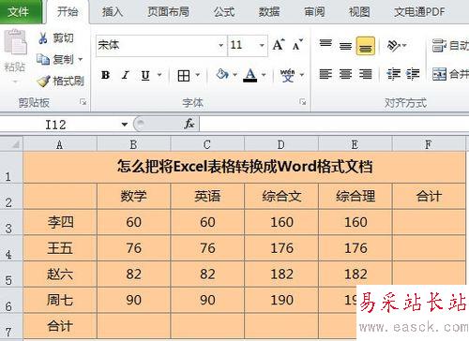
Task: Switch to the 插入 (Insert) ribbon tab
Action: tap(113, 12)
